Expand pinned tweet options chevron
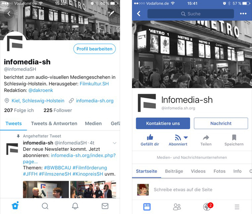This screenshot has width=252, height=214. 115,143
